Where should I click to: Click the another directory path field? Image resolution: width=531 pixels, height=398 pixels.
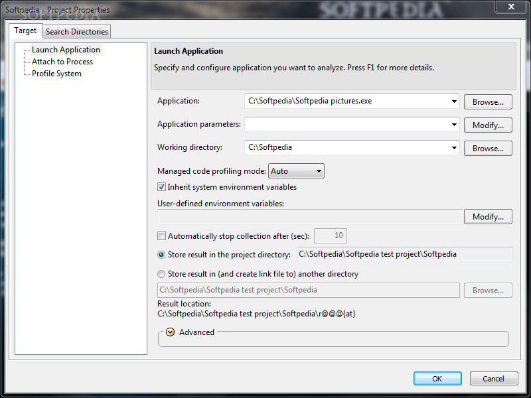coord(309,290)
